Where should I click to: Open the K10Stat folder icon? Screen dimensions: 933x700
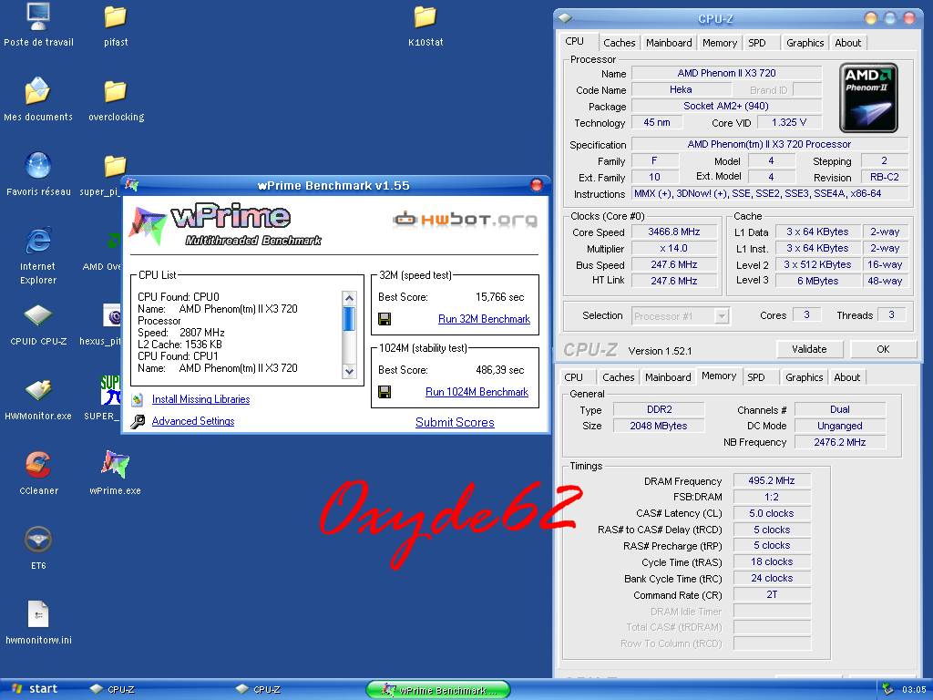[425, 16]
